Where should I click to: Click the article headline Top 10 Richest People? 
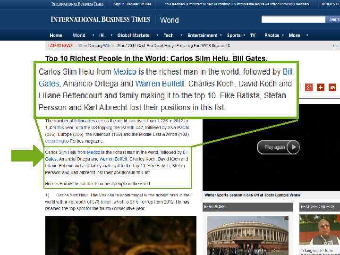point(156,58)
